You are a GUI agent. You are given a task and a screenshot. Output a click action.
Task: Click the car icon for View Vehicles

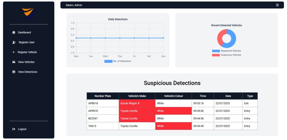[x=14, y=62]
